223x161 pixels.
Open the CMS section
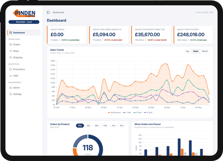(x=24, y=76)
